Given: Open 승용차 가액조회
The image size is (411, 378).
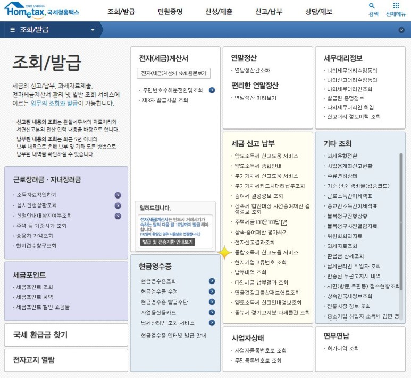Looking at the screenshot, I should pyautogui.click(x=35, y=236).
